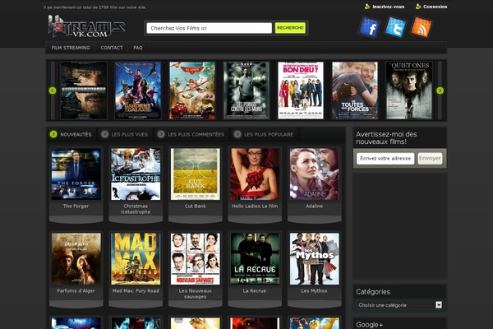Open the Facebook social icon
Viewport: 493px width, 329px height.
click(x=370, y=27)
